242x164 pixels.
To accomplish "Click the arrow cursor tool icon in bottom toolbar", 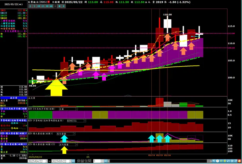I will (214, 161).
